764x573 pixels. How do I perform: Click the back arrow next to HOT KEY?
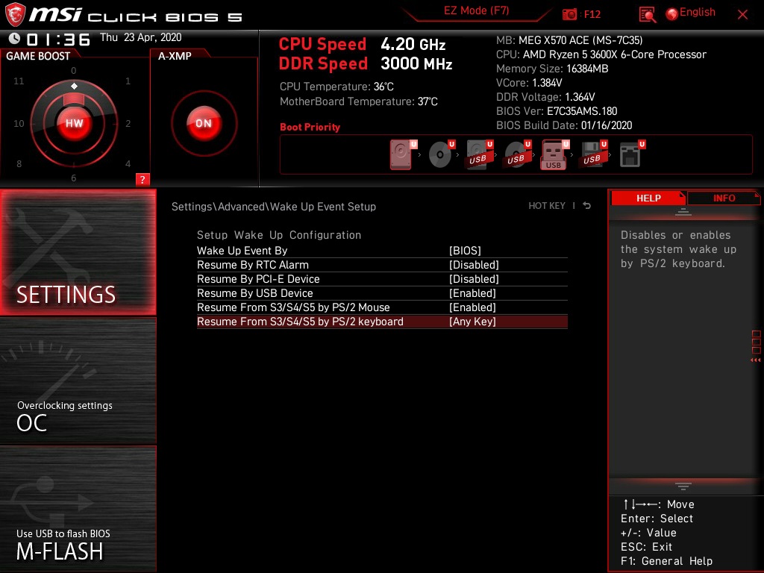coord(586,206)
